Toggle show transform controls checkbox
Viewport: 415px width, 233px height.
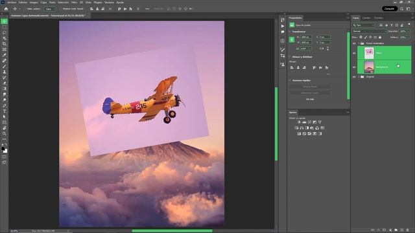[x=60, y=8]
